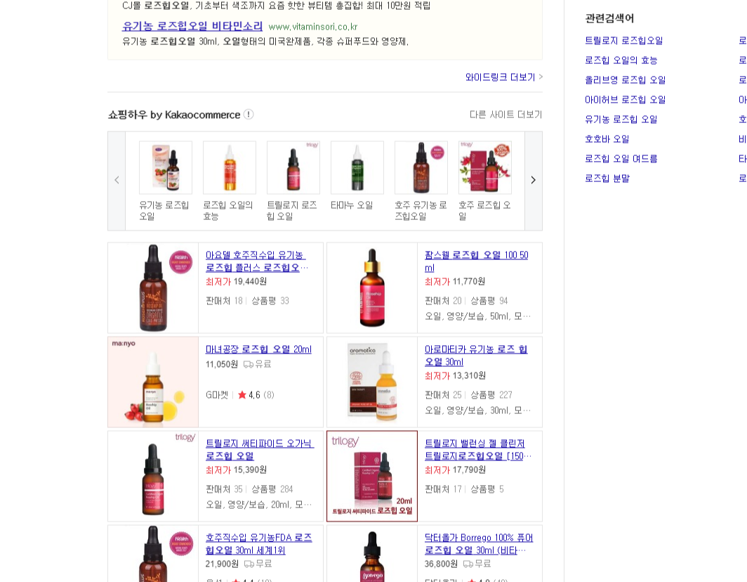Click 상품평 227 review count
Image resolution: width=747 pixels, height=582 pixels.
coord(491,395)
